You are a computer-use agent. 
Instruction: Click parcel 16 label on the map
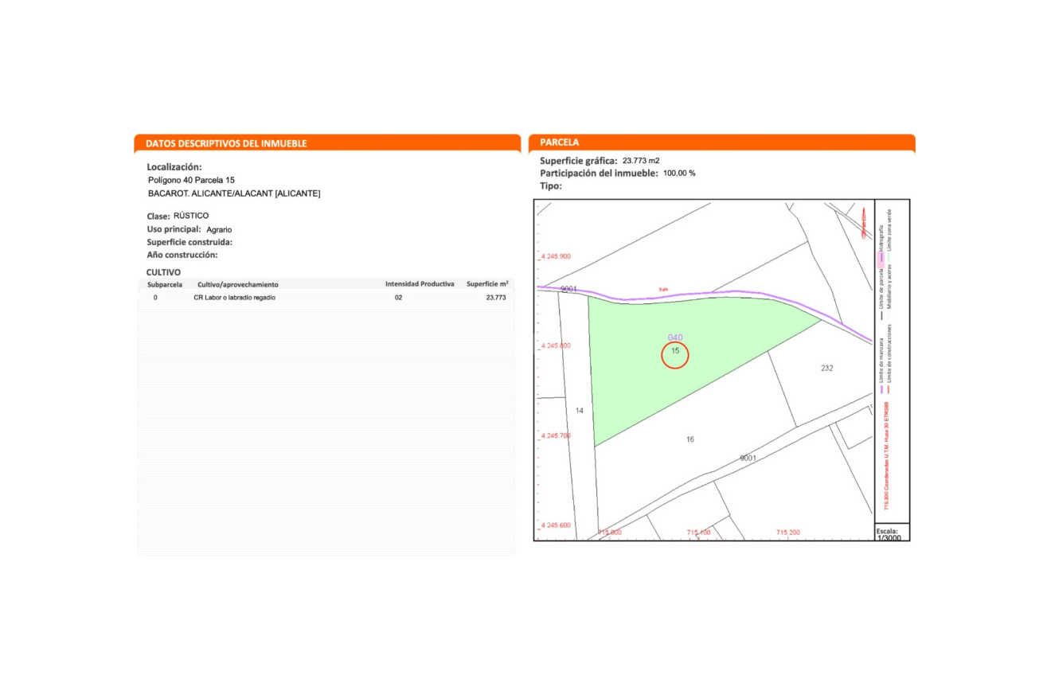coord(690,439)
